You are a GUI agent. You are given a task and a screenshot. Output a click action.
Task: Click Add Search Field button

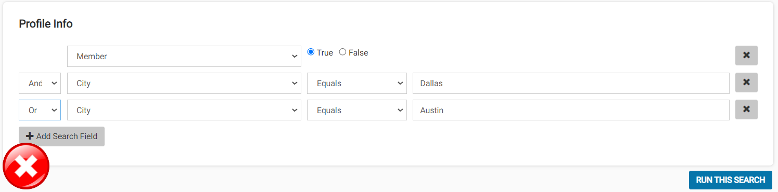point(61,136)
